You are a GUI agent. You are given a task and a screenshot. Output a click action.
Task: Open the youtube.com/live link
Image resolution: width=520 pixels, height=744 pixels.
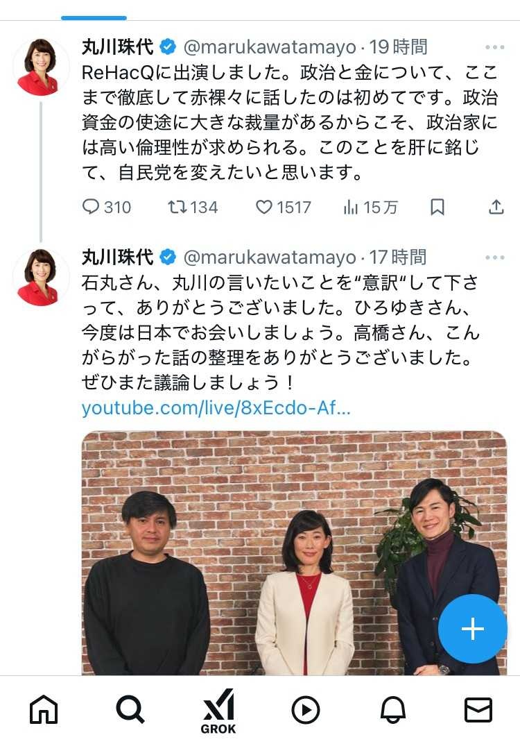(x=216, y=407)
